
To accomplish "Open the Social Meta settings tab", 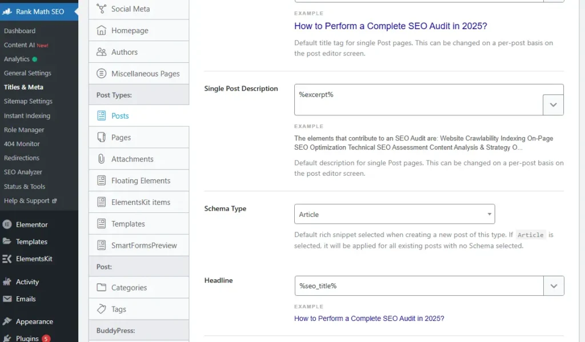I will click(139, 9).
